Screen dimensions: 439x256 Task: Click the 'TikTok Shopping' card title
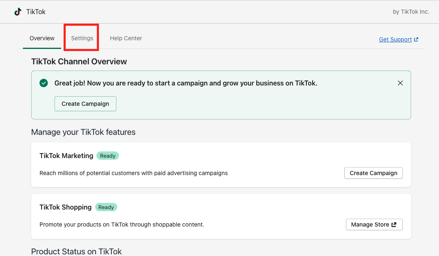click(66, 207)
